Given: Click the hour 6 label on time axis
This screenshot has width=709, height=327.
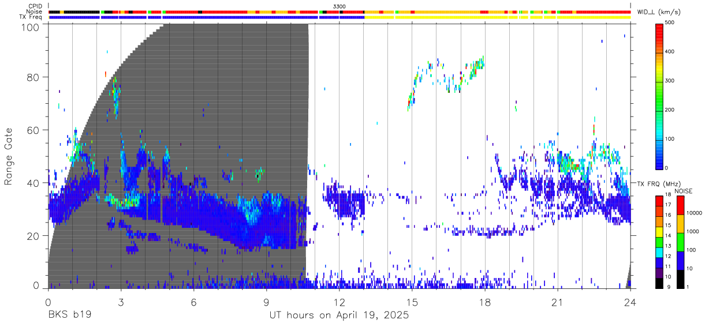Looking at the screenshot, I should pos(193,301).
